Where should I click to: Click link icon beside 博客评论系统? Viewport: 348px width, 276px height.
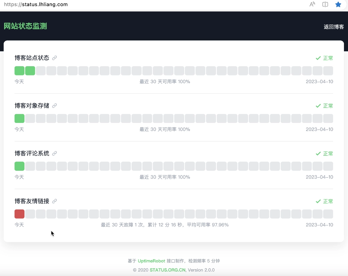[54, 153]
